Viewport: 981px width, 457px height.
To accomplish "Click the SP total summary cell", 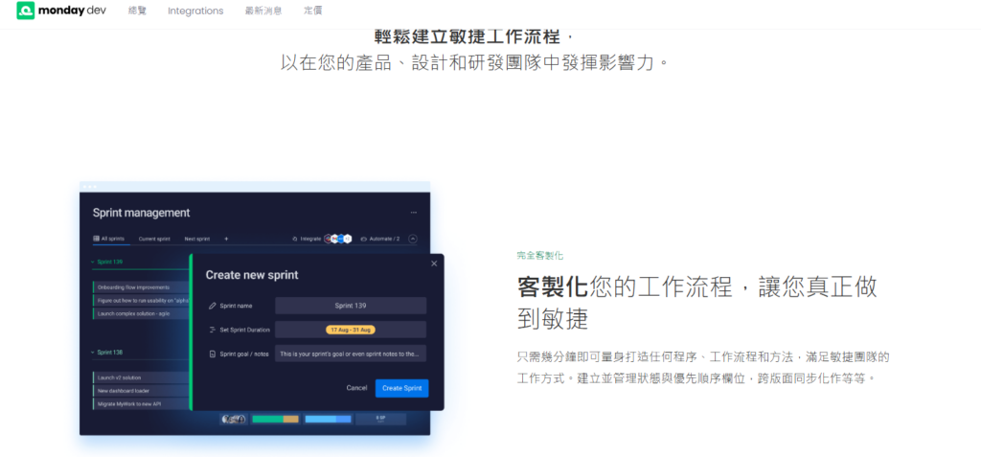I will pos(380,419).
